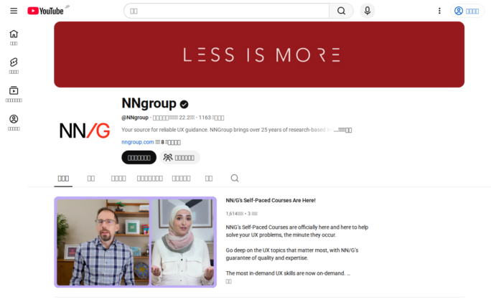Open the three-dot settings menu
Viewport: 491px width, 307px height.
click(439, 11)
